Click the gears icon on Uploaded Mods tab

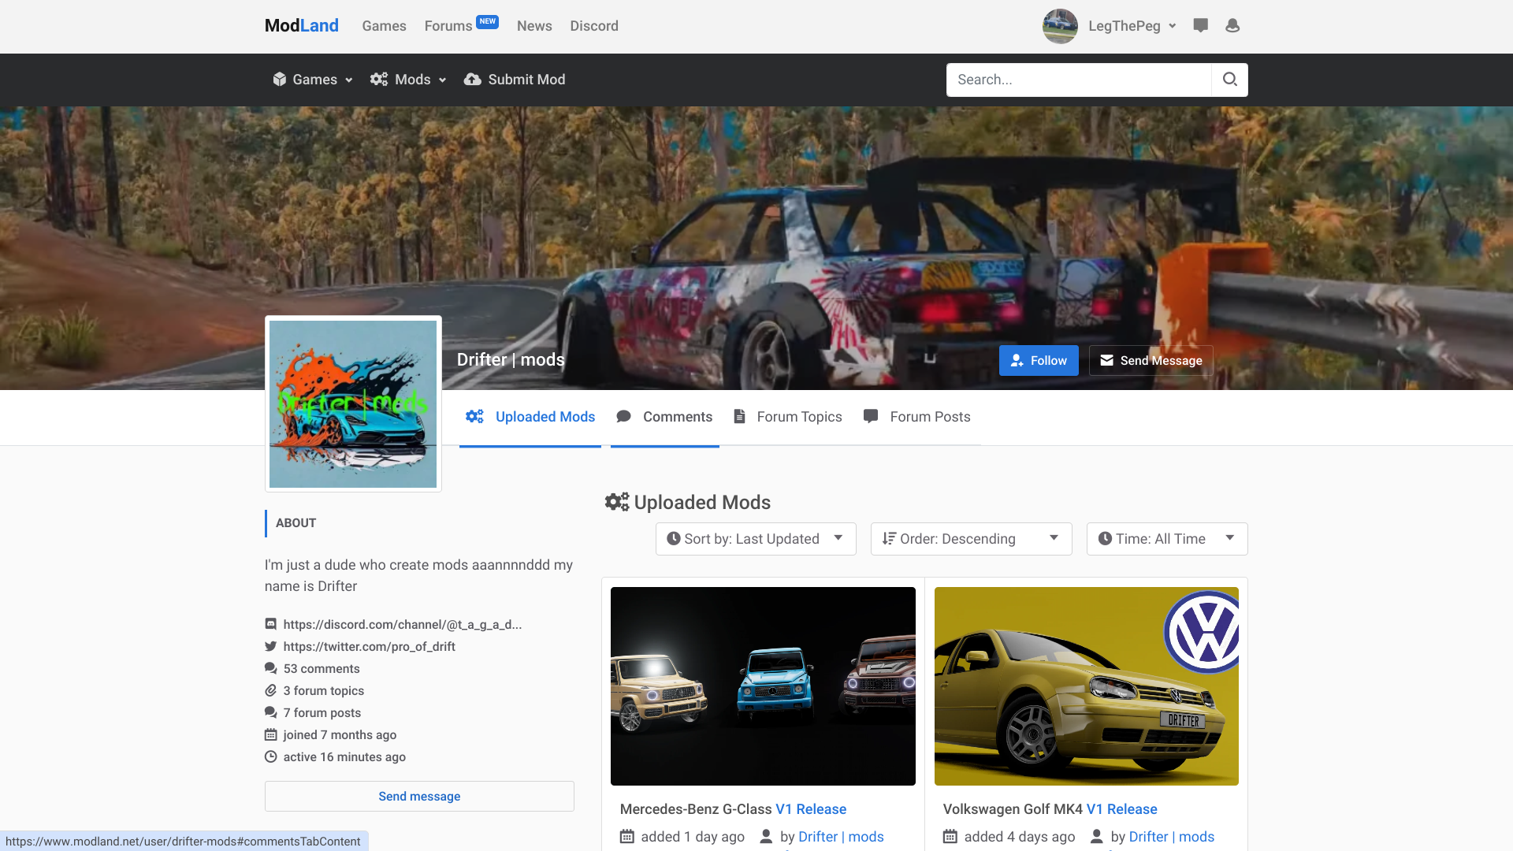tap(474, 416)
